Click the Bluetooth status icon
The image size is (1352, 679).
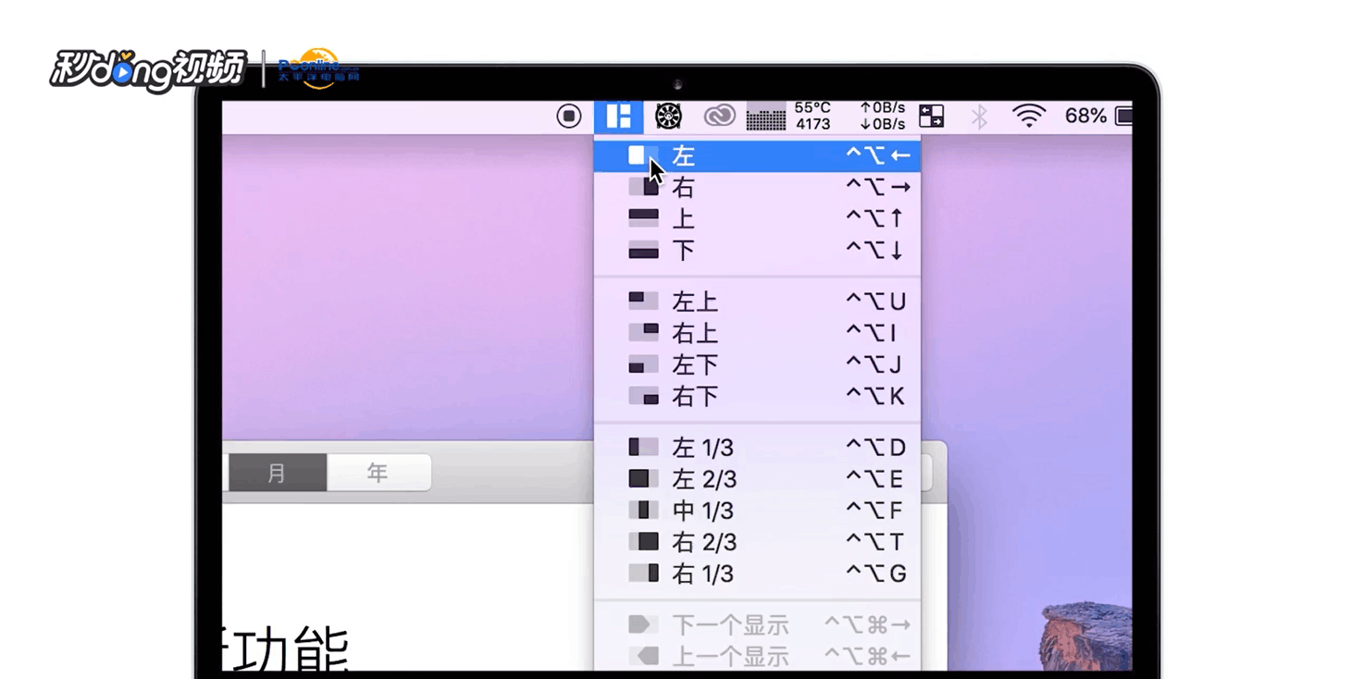coord(979,117)
